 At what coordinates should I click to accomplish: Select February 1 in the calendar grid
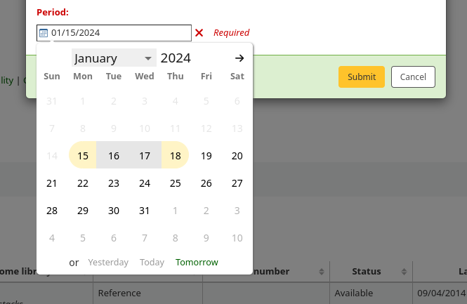tap(176, 211)
